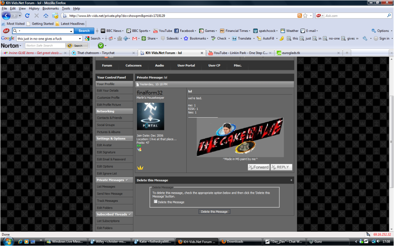
Task: Close the KH-Vids.Net Forum tab
Action: [201, 53]
